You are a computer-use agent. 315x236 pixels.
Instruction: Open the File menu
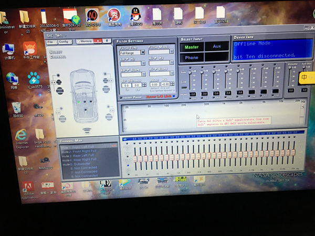point(50,41)
